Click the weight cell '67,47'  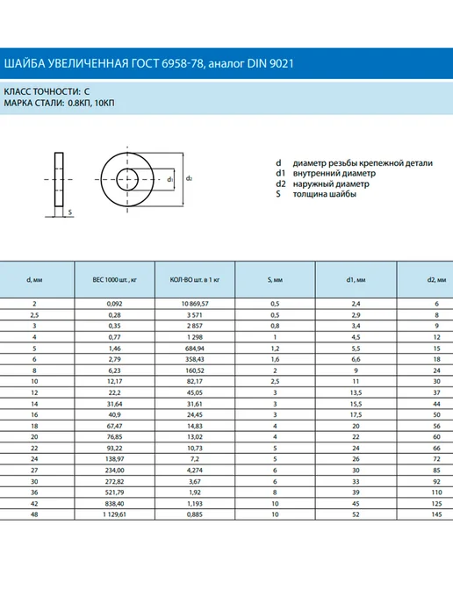114,426
